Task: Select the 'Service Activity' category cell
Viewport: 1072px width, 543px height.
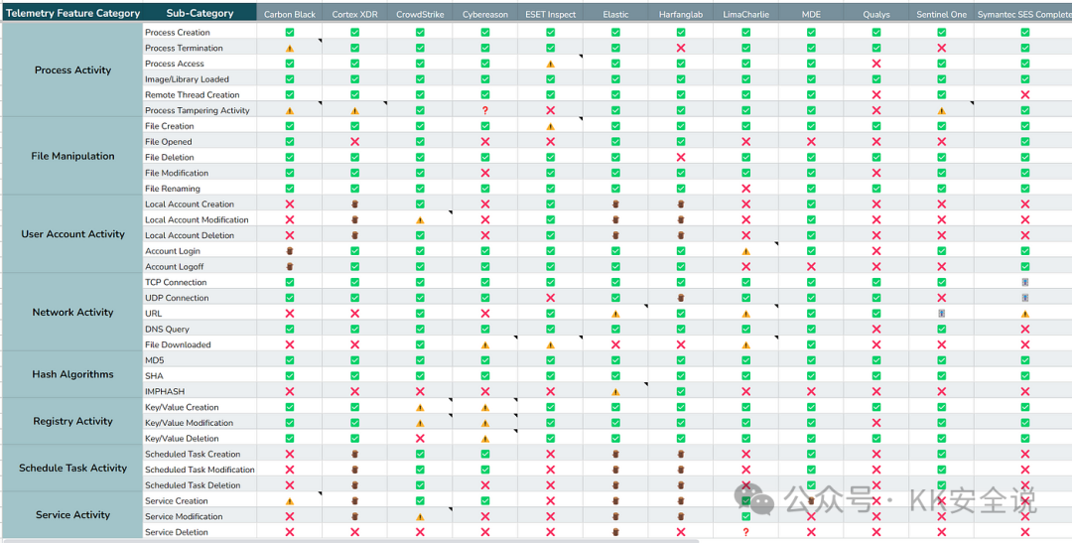Action: point(72,515)
